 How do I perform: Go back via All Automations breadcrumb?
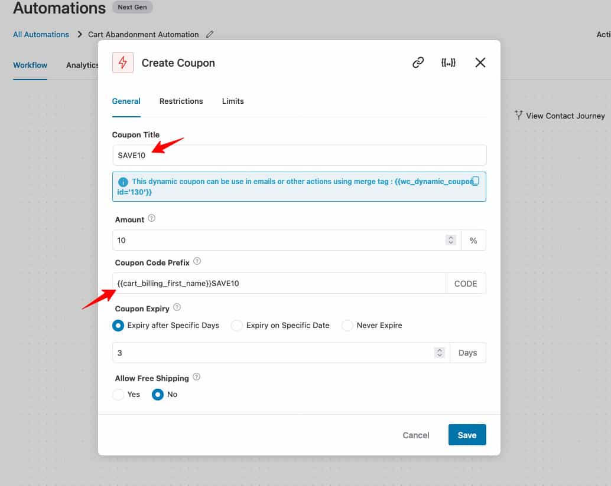click(40, 34)
